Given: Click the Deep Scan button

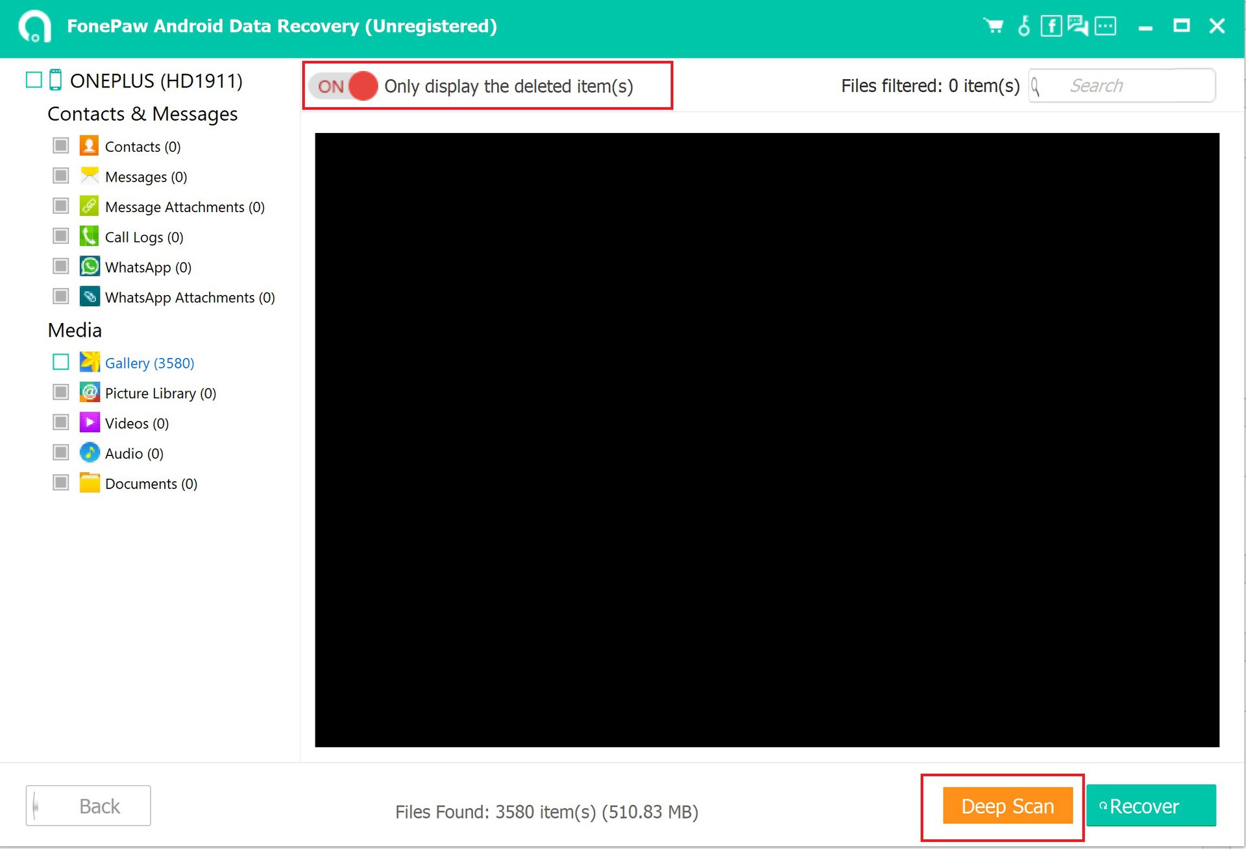Looking at the screenshot, I should [x=1007, y=806].
